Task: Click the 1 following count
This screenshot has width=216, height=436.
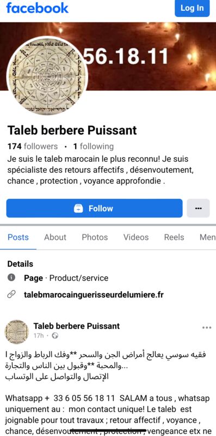Action: tap(93, 146)
